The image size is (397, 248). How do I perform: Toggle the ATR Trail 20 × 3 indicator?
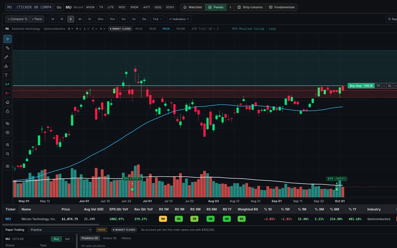(x=205, y=29)
